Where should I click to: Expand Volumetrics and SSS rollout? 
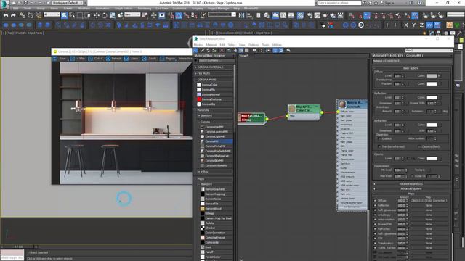(x=411, y=184)
